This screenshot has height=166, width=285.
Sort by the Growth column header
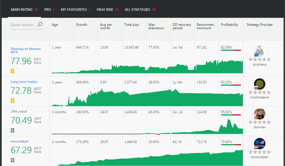pos(82,25)
